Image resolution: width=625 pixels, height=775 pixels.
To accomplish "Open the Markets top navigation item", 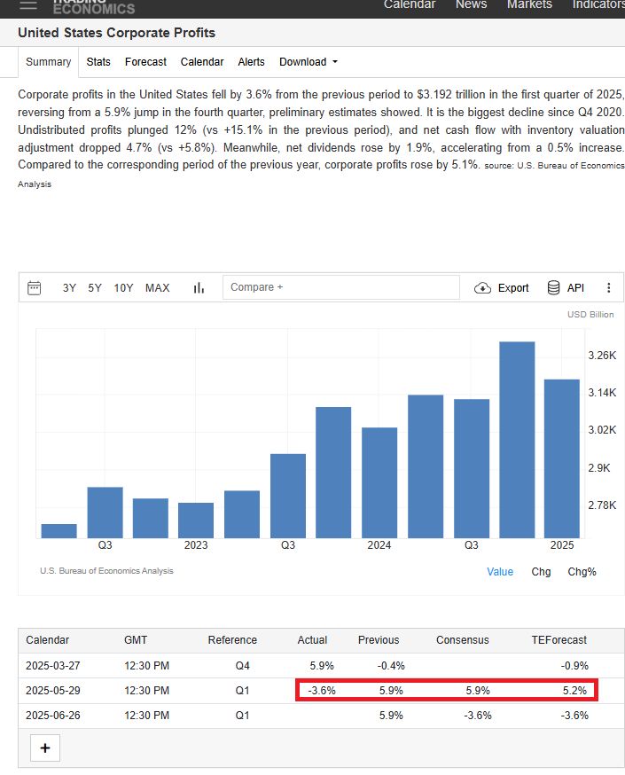I will [x=529, y=4].
